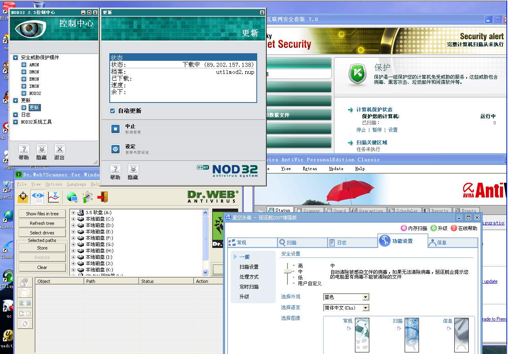
Task: Click Dr.Web scan target toolbar icon
Action: (23, 196)
